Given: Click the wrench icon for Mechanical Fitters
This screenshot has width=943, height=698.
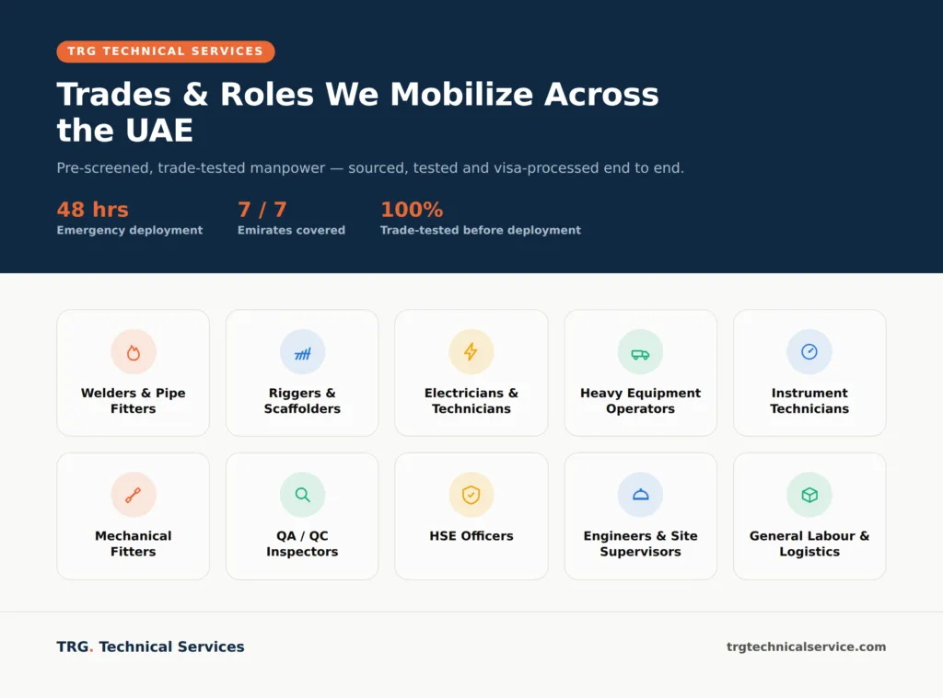Looking at the screenshot, I should point(134,495).
